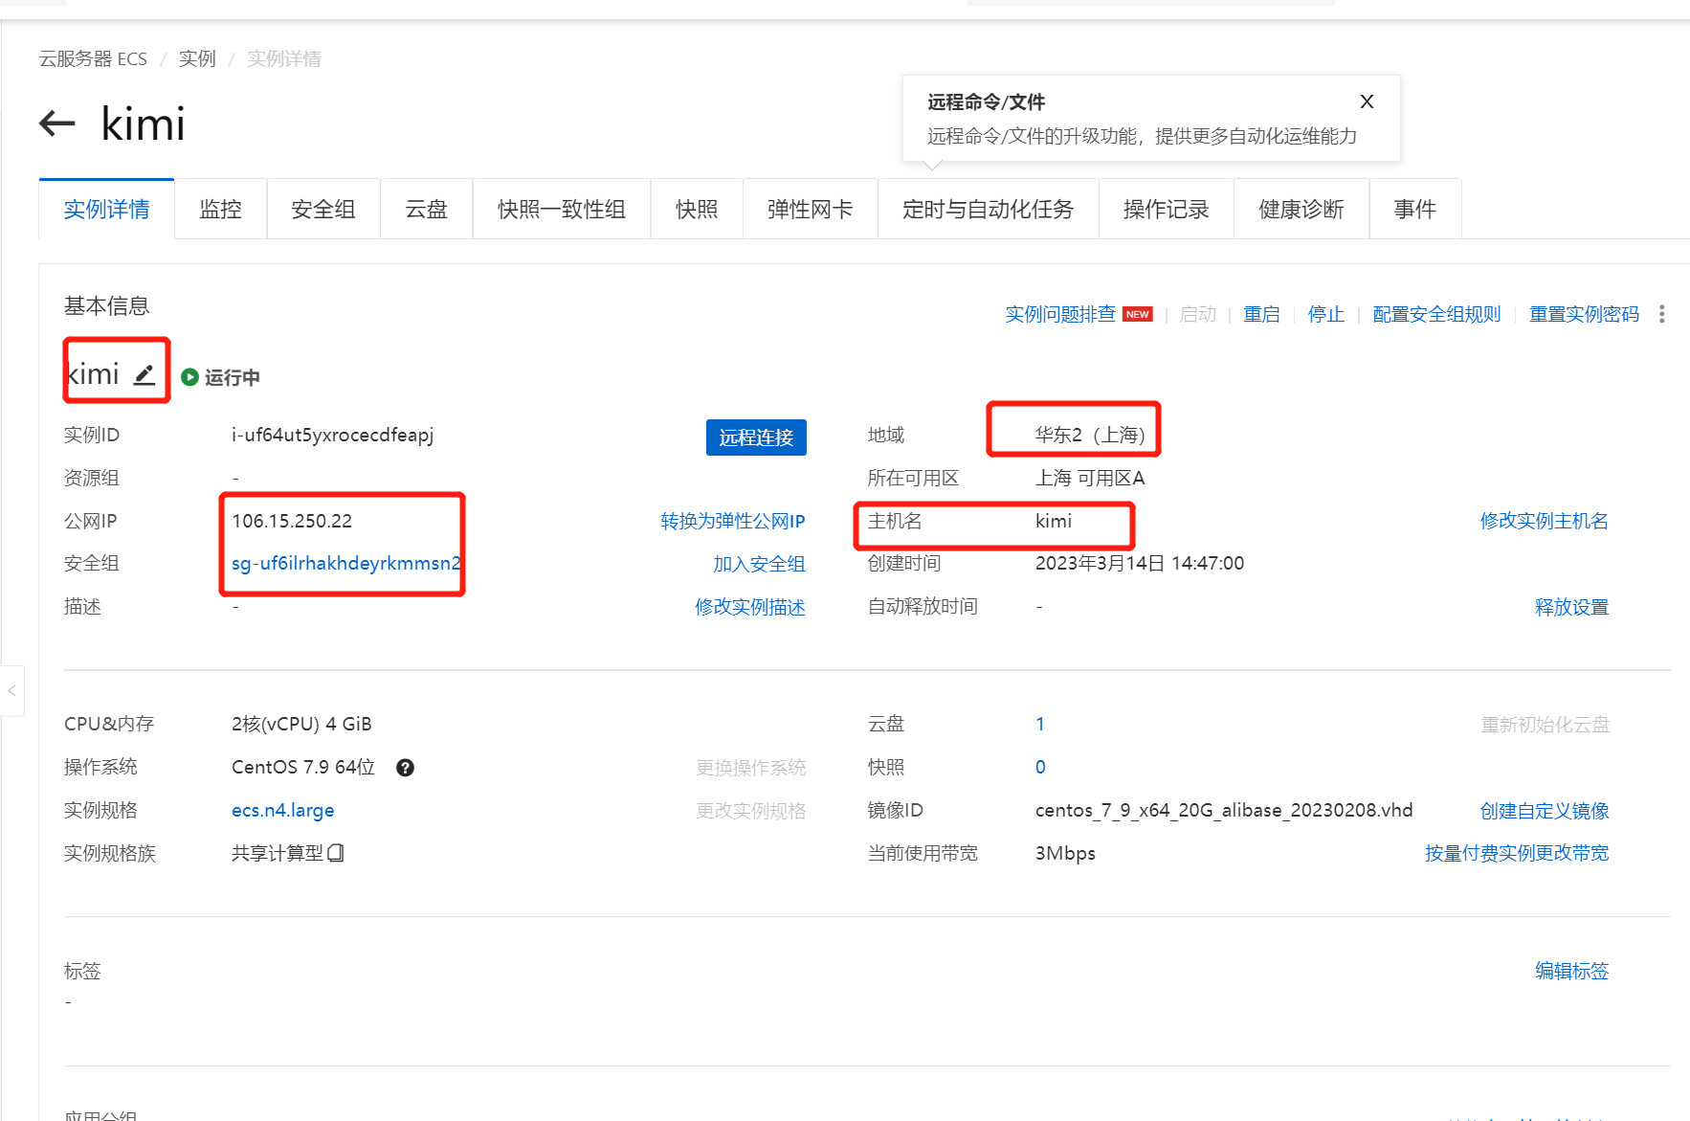Open the 操作记录 tab
The width and height of the screenshot is (1690, 1121).
(x=1166, y=210)
